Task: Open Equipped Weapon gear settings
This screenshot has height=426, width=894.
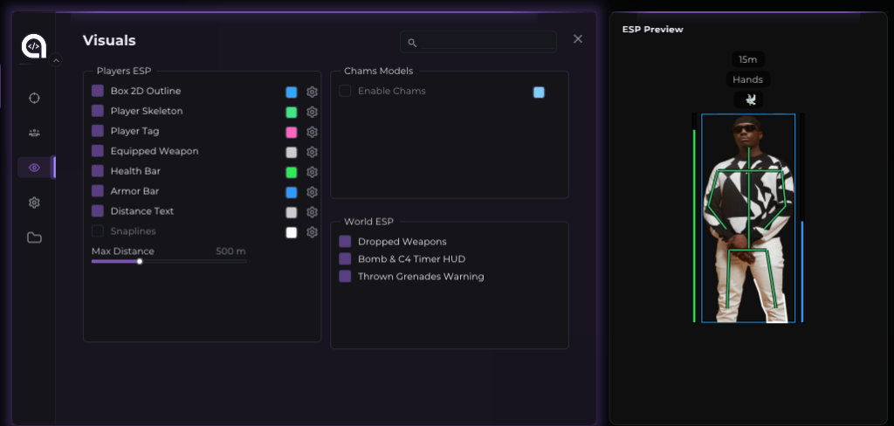Action: click(312, 152)
